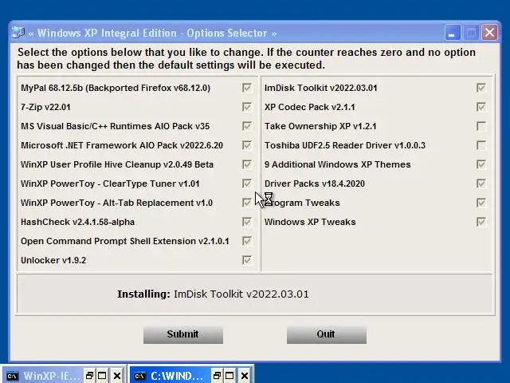Toggle Alt-Tab Replacement v1.0 checkbox
The image size is (510, 383).
click(x=246, y=203)
